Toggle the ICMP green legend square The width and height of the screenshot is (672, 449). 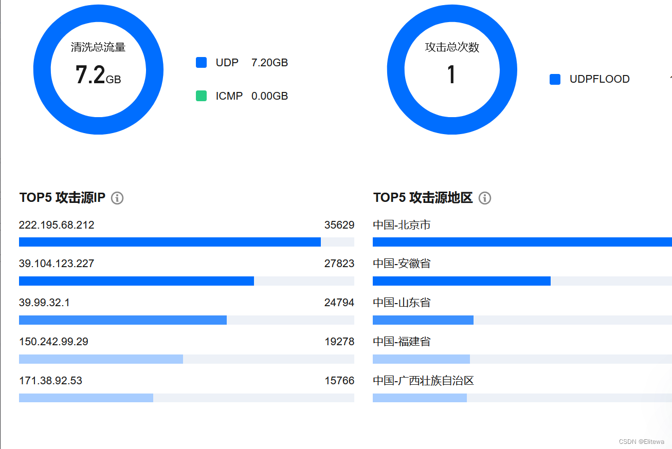pos(201,96)
